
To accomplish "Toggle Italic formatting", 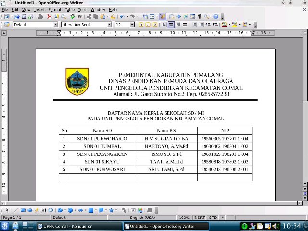I will click(x=148, y=25).
